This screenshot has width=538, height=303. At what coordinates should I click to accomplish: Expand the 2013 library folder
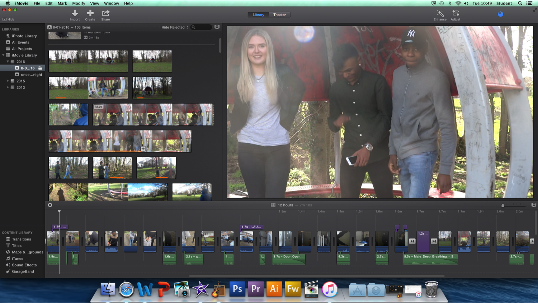(x=8, y=87)
